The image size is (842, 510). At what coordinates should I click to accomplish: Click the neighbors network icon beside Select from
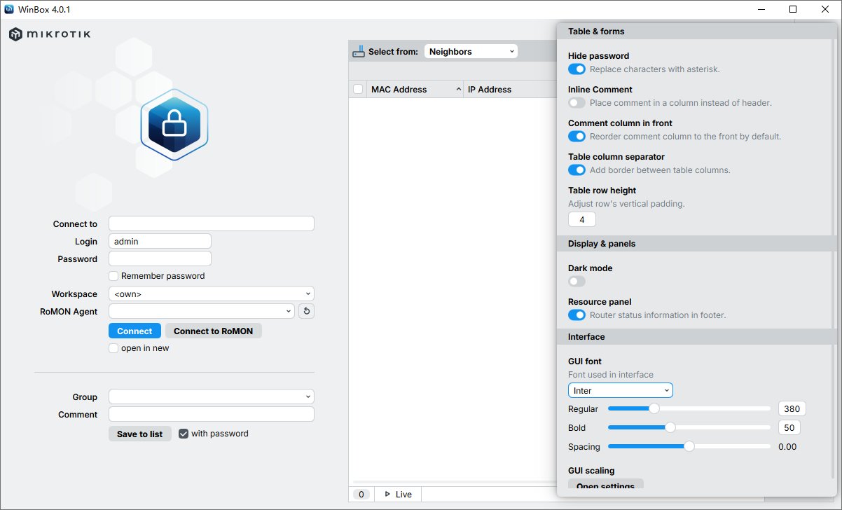(x=359, y=51)
